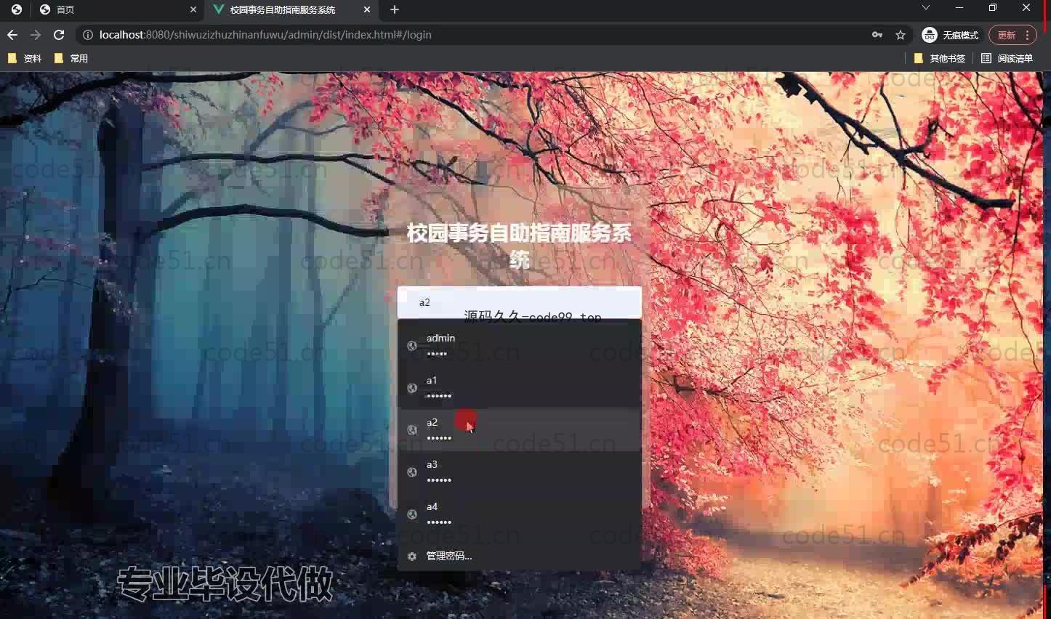Click the 校园事务自助指南服务系统 heading
This screenshot has width=1051, height=619.
point(519,246)
